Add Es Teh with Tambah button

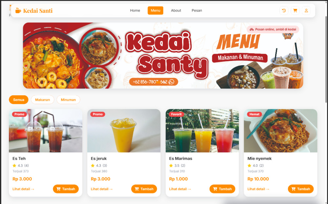coord(66,189)
